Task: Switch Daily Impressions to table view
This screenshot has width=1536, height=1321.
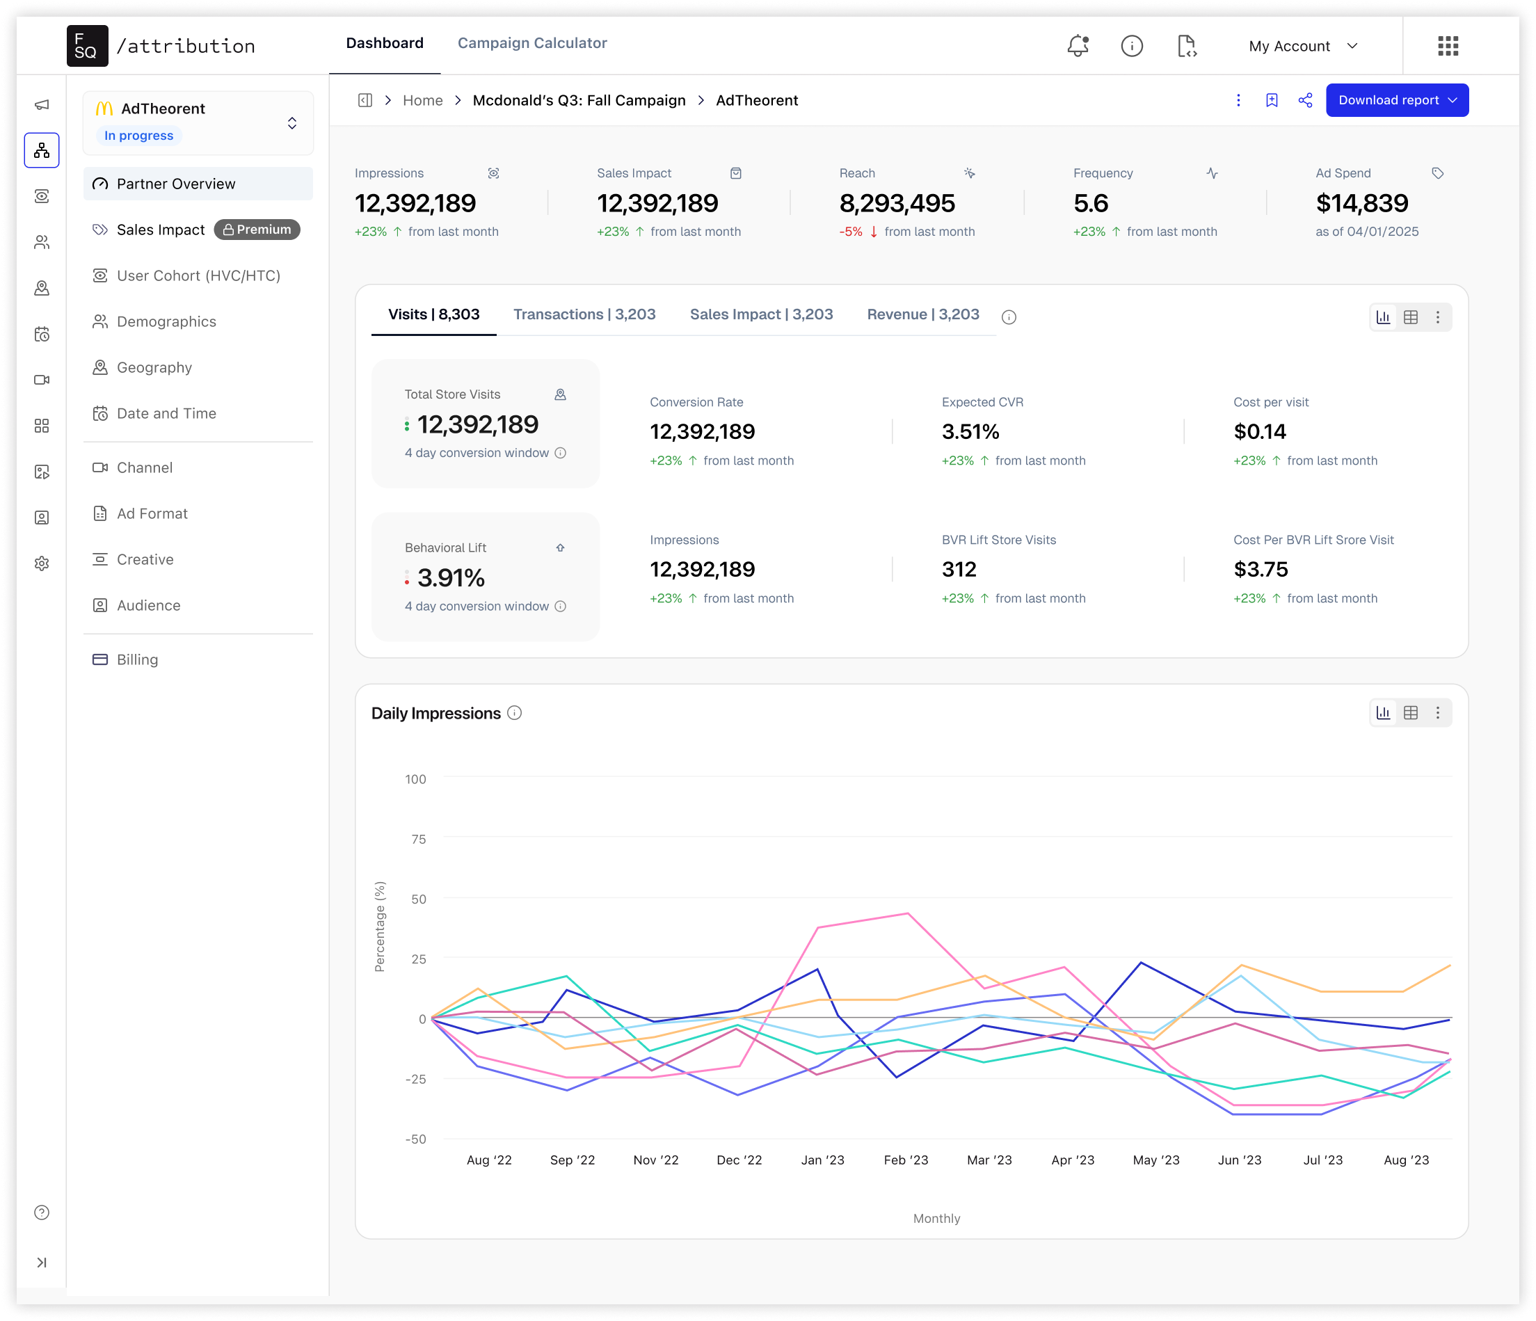Action: 1410,712
